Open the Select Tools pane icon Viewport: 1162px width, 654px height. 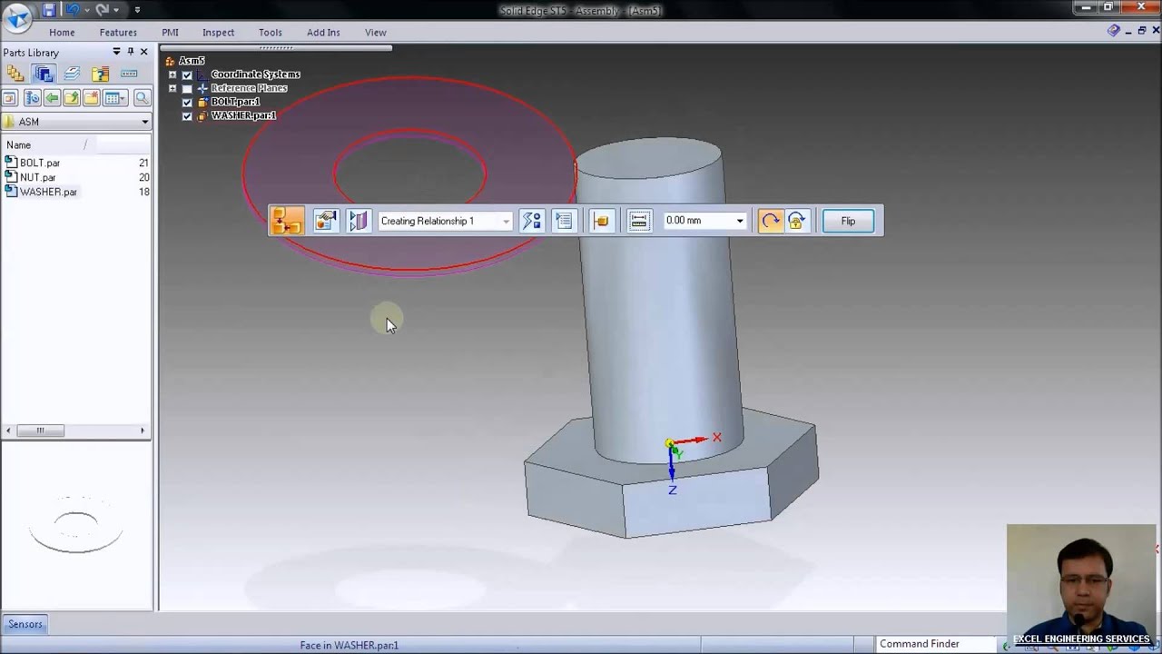pyautogui.click(x=100, y=74)
